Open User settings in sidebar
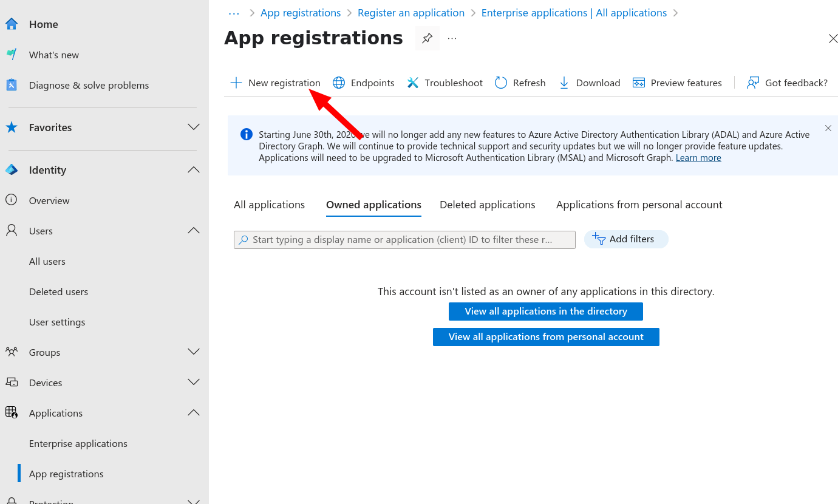Image resolution: width=838 pixels, height=504 pixels. tap(57, 322)
